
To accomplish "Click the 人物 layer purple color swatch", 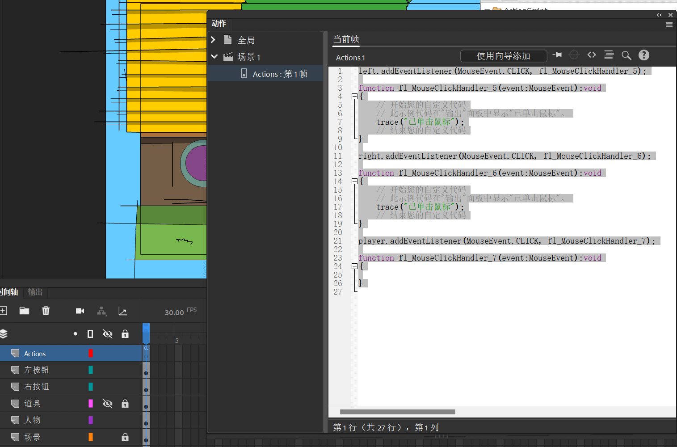I will pyautogui.click(x=91, y=420).
